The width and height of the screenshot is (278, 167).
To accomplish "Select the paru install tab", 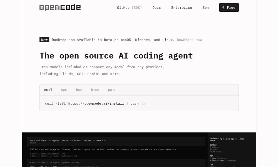I will click(112, 90).
